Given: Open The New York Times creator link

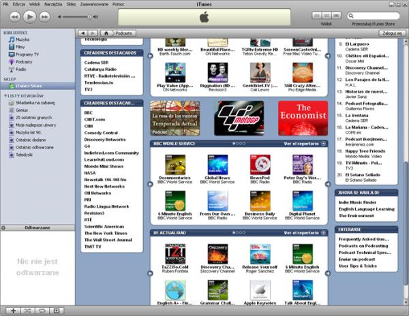Looking at the screenshot, I should [x=106, y=233].
